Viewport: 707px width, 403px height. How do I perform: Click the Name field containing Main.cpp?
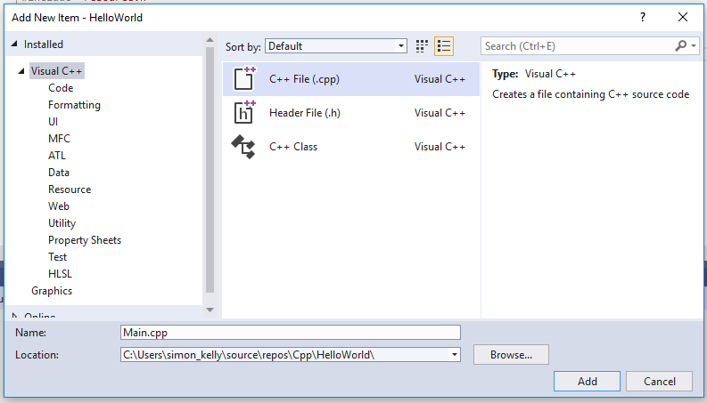coord(290,333)
